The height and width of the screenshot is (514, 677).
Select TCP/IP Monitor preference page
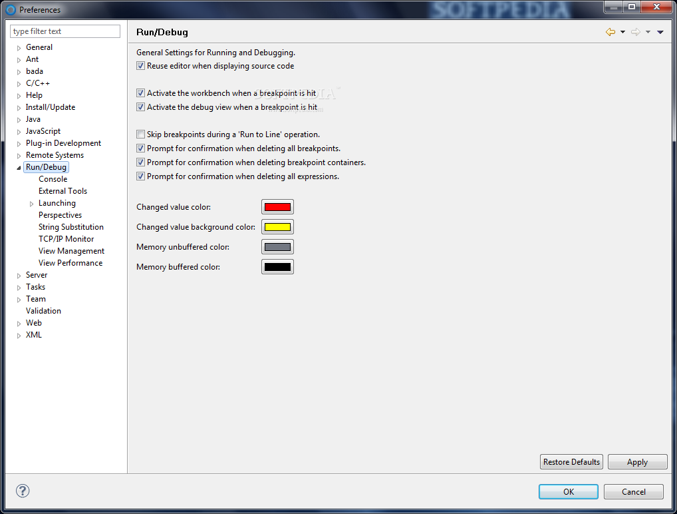pos(66,239)
